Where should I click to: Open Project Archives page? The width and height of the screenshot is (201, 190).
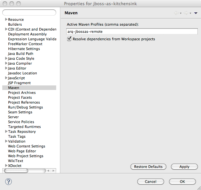click(x=22, y=93)
